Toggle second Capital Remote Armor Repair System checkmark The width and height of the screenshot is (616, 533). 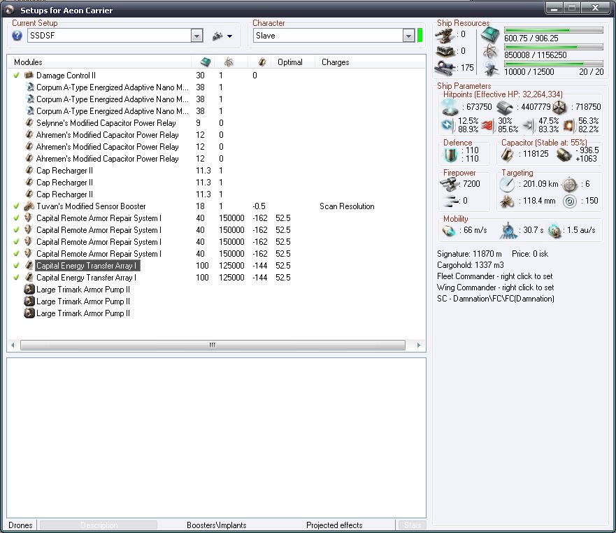pos(16,229)
